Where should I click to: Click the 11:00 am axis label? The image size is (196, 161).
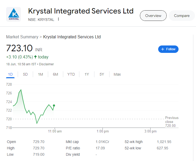pos(55,131)
